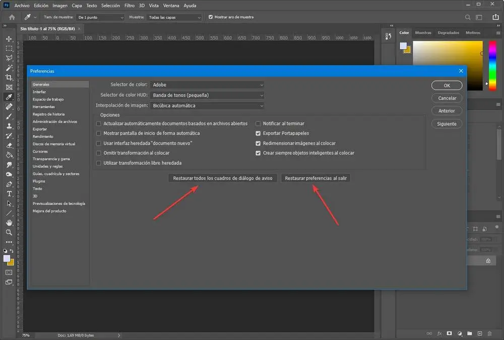Switch to the Muestras panel tab
The height and width of the screenshot is (340, 504).
pos(423,33)
